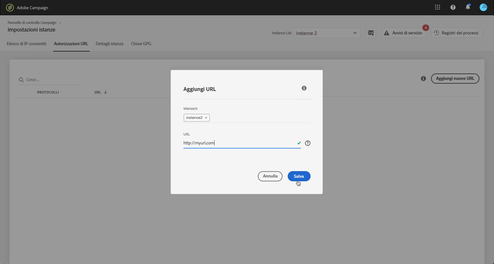Click the Adobe Campaign logo icon
Image resolution: width=494 pixels, height=264 pixels.
10,8
